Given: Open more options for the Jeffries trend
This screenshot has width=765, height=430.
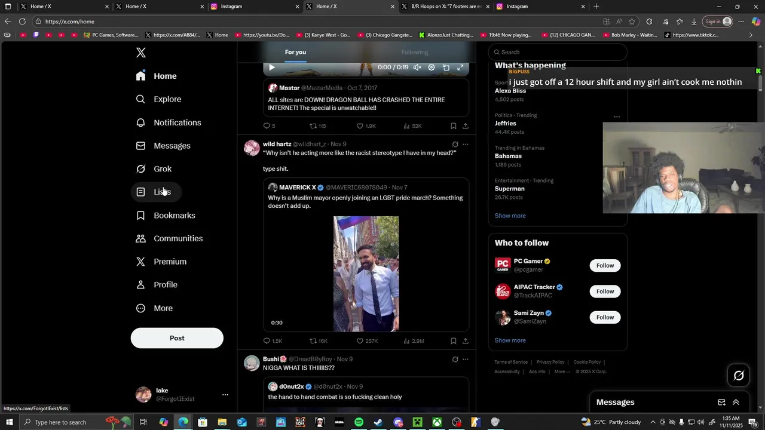Looking at the screenshot, I should [x=617, y=116].
